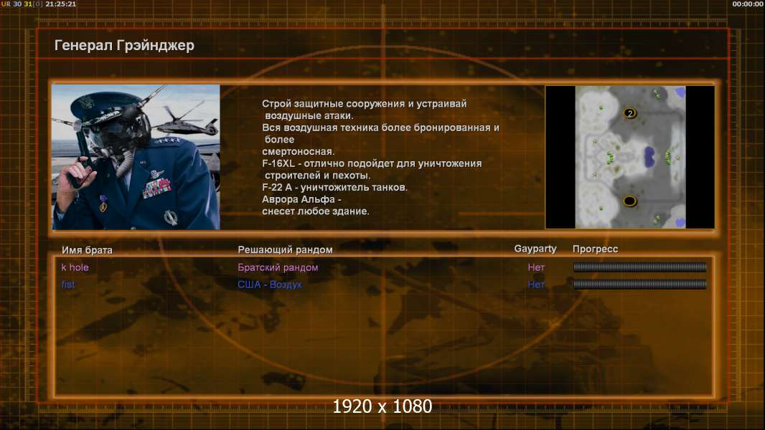Click the Решающий рандом column header
Viewport: 765px width, 430px height.
point(285,250)
